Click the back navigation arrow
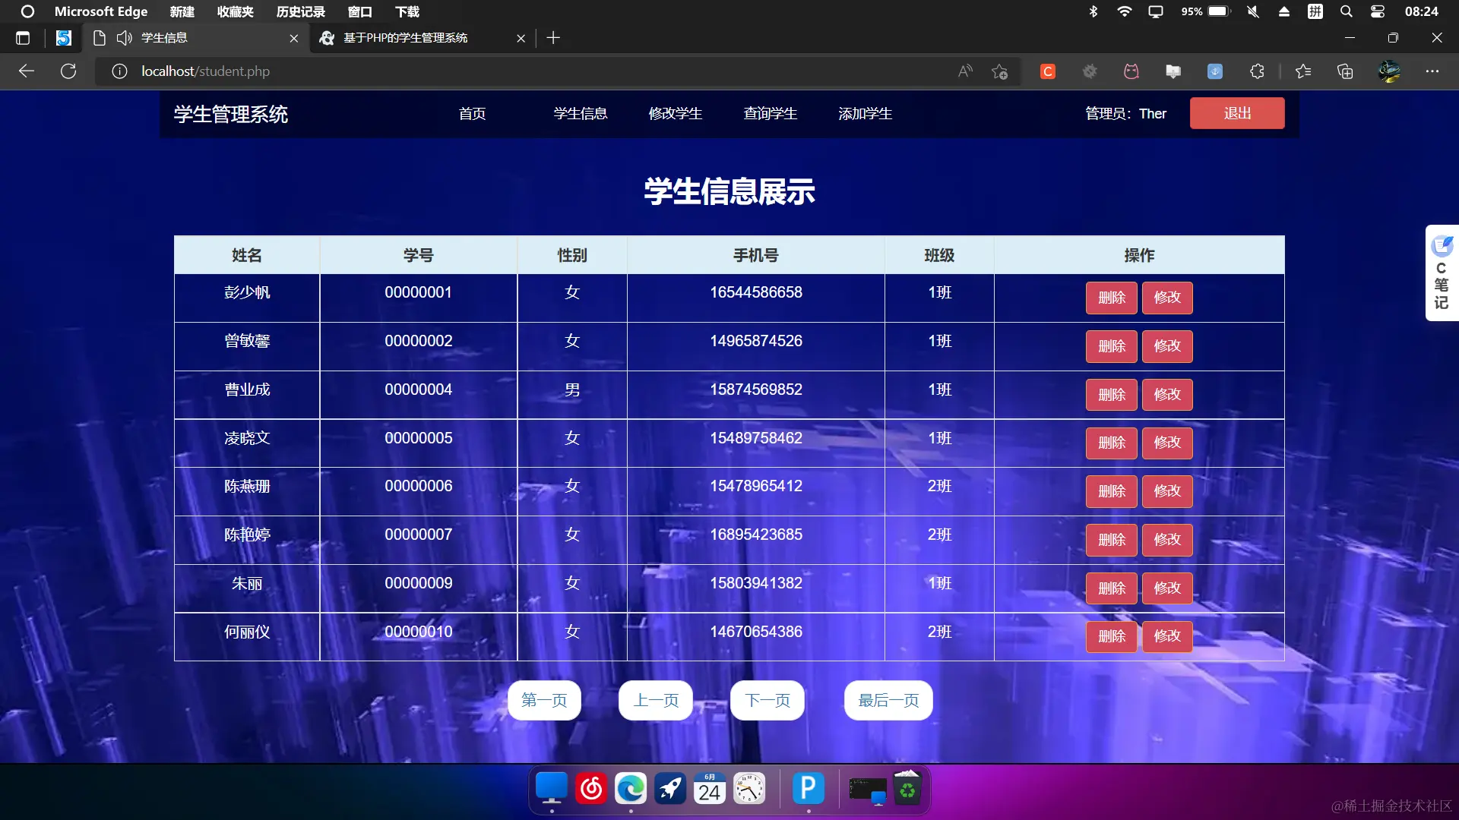The image size is (1459, 820). 27,71
